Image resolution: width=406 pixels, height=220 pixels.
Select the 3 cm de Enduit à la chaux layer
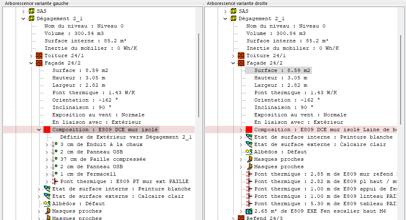(x=101, y=144)
